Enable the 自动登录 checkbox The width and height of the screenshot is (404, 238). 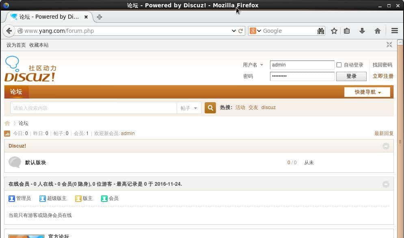pyautogui.click(x=339, y=64)
